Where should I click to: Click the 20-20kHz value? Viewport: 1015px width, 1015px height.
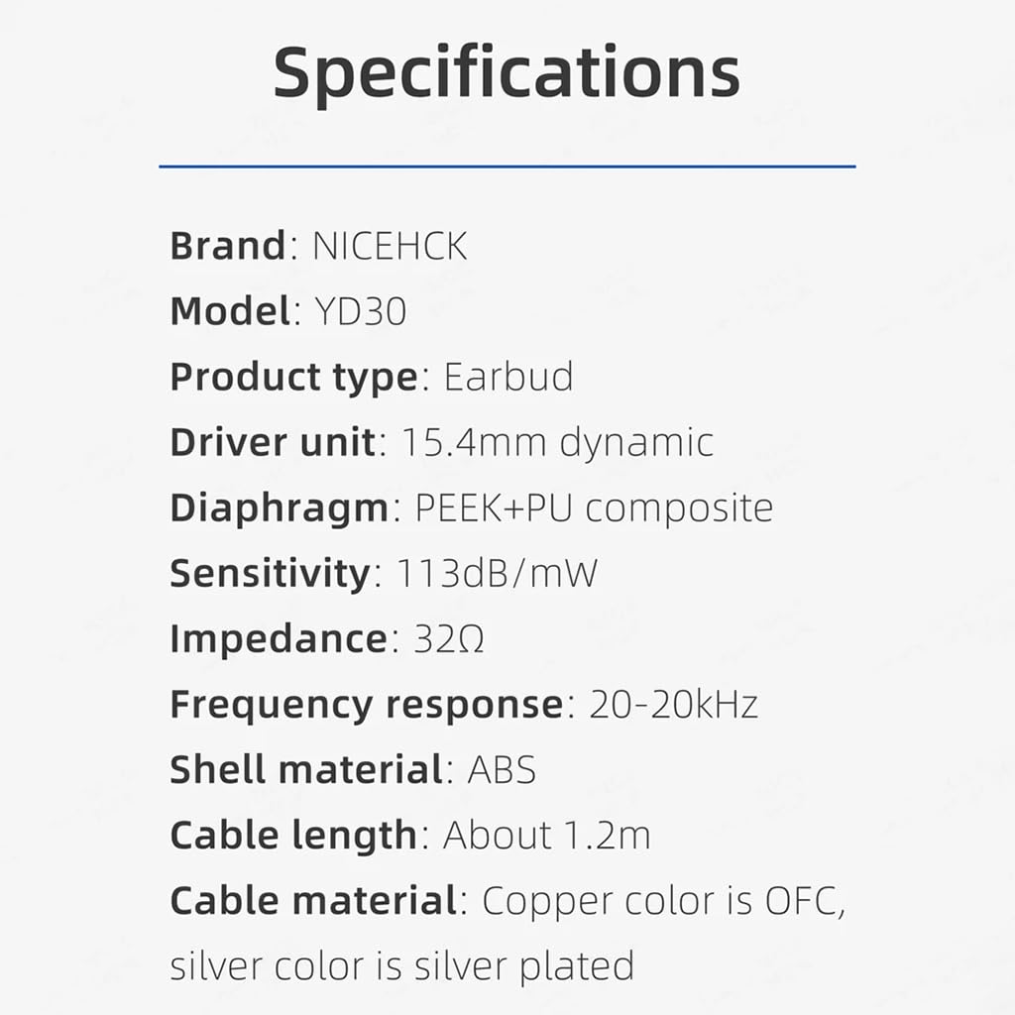coord(673,704)
